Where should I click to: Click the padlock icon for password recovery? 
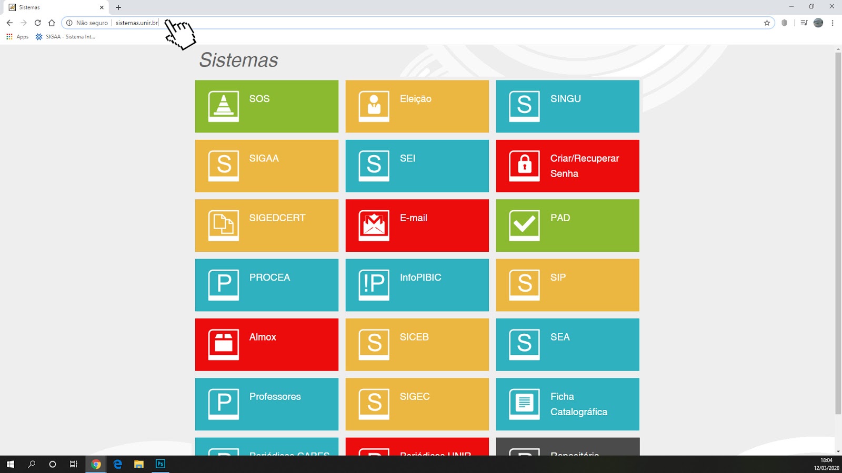pyautogui.click(x=525, y=166)
